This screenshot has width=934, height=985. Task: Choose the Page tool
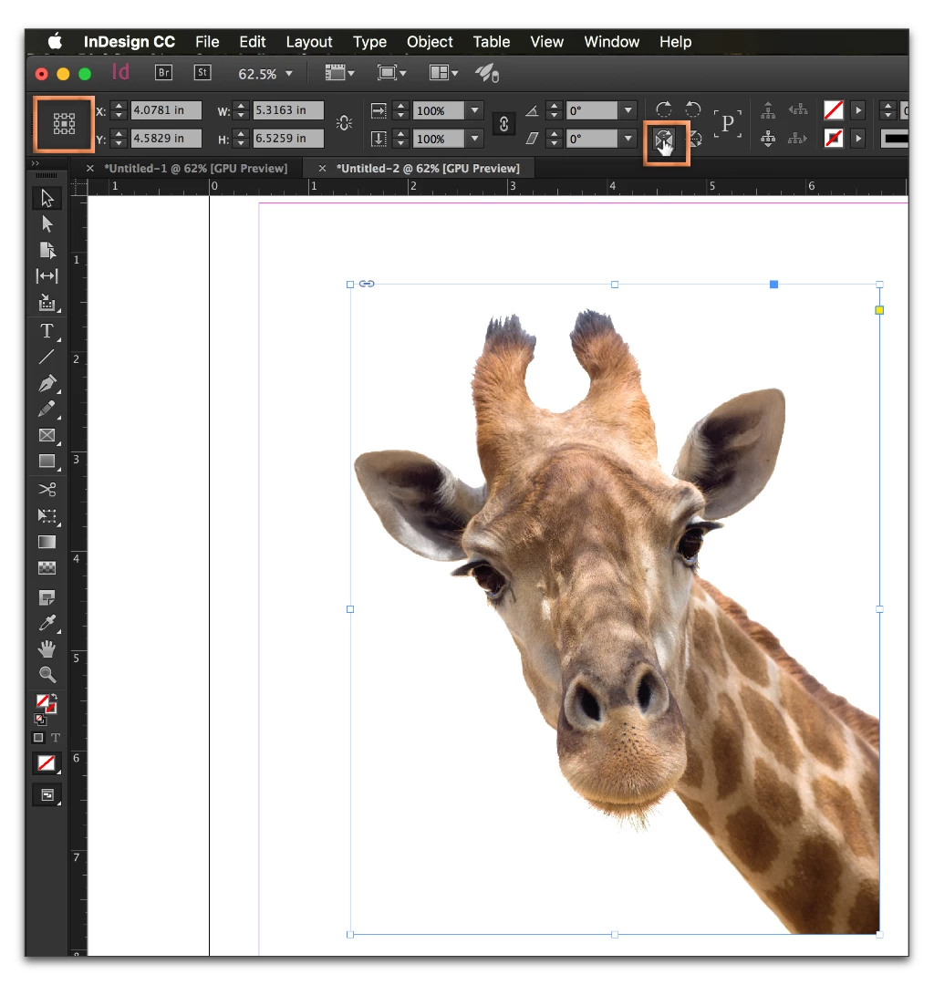coord(47,250)
